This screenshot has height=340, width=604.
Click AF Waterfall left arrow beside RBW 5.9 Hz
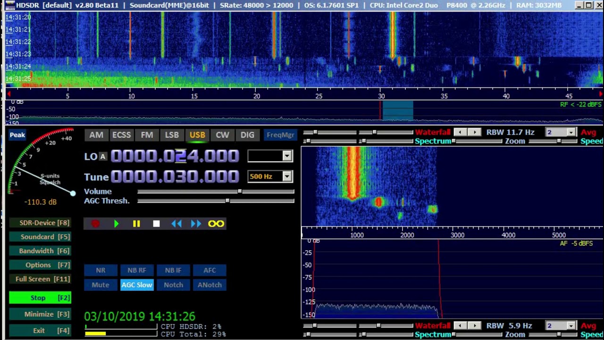pos(460,325)
